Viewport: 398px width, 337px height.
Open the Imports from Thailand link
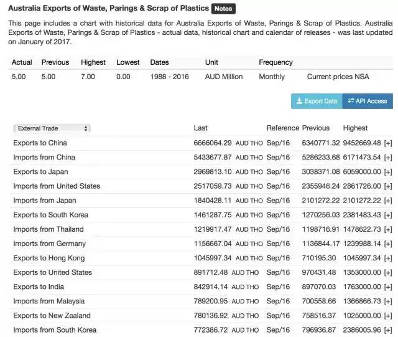click(x=49, y=229)
